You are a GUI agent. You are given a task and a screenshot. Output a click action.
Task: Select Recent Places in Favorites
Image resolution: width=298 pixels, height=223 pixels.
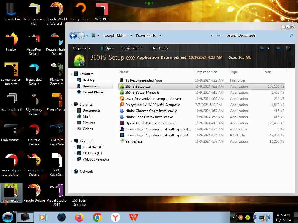tap(93, 92)
